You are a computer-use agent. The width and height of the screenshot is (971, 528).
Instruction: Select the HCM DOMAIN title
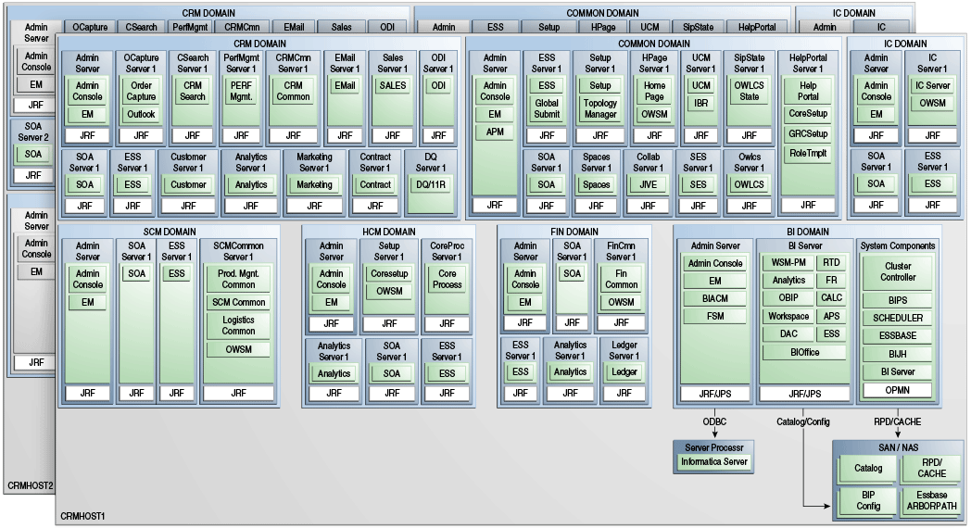coord(389,232)
